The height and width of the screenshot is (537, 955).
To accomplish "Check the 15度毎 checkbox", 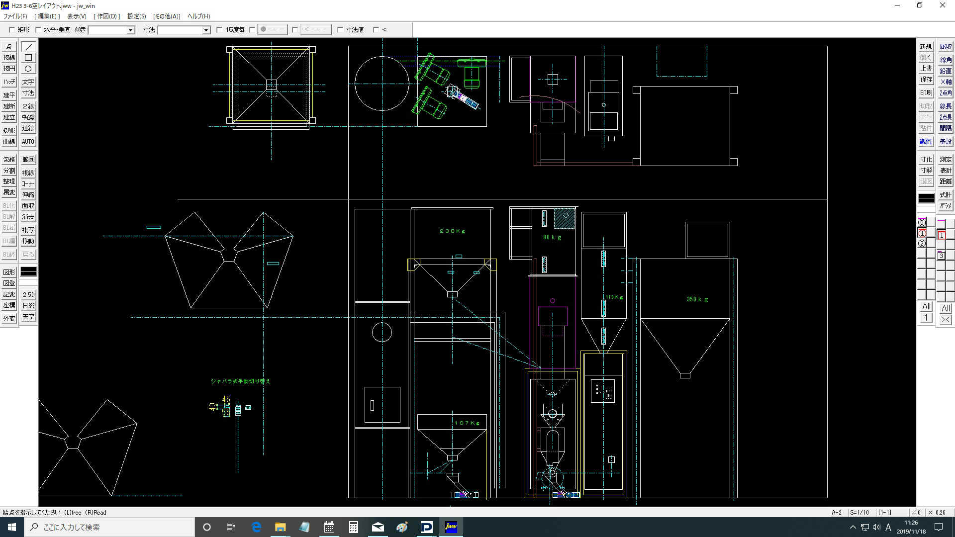I will tap(219, 30).
